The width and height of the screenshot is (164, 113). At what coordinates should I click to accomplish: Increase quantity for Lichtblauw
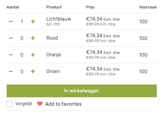click(33, 22)
